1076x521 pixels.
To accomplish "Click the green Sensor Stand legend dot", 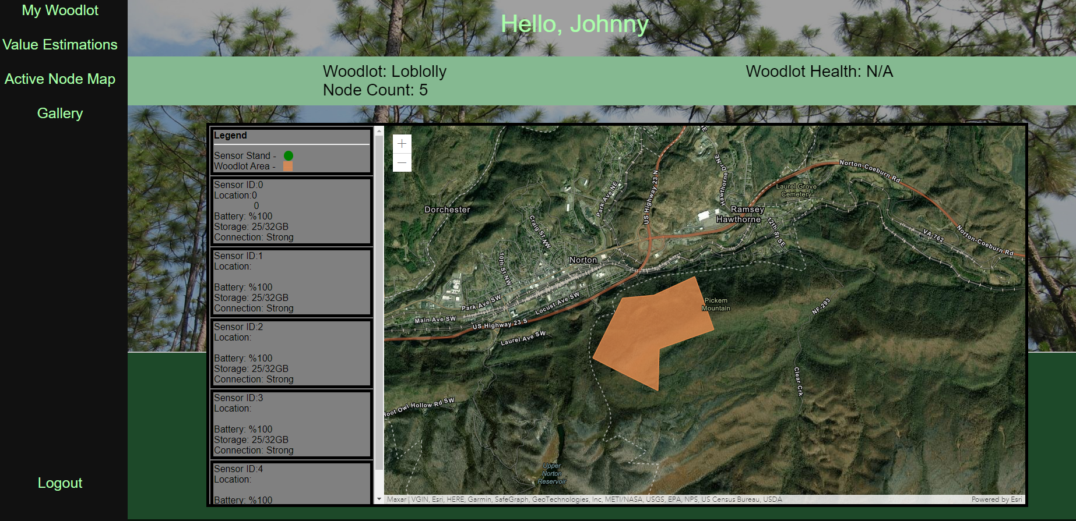I will point(289,156).
